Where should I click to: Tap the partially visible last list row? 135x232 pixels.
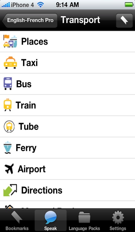(x=67, y=205)
